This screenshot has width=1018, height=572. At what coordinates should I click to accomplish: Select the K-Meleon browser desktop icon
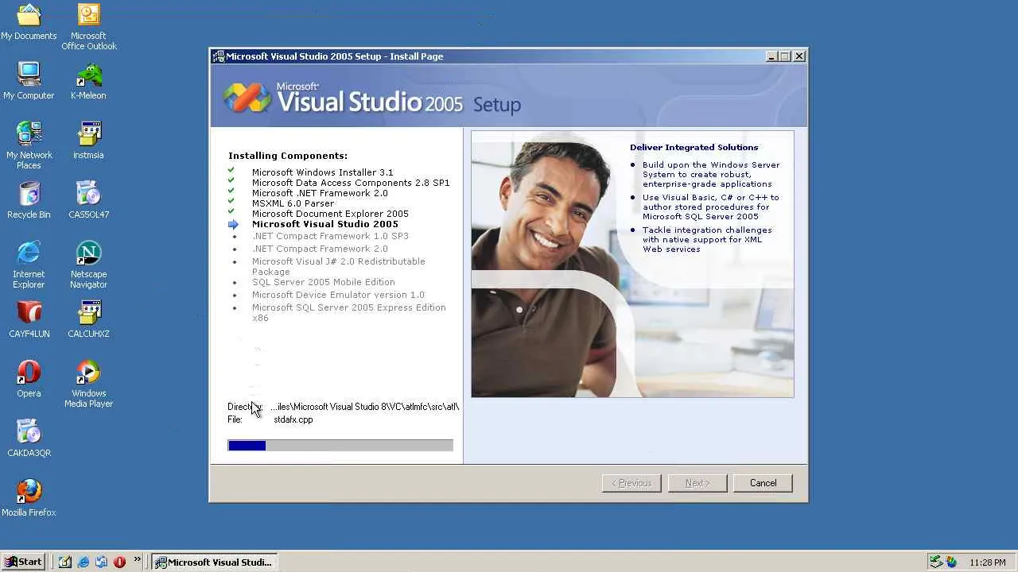tap(88, 82)
